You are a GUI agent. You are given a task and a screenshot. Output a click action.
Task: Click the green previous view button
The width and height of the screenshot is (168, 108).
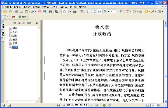point(104,105)
